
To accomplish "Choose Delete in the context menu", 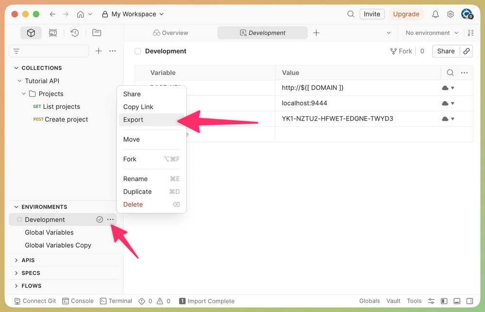I will point(151,205).
